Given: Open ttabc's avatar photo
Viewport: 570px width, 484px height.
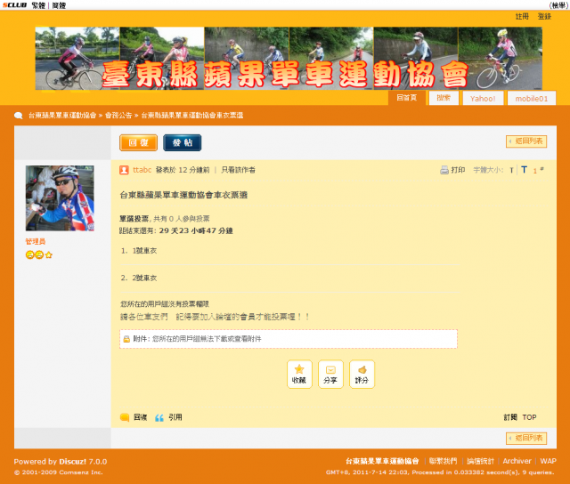Looking at the screenshot, I should point(60,198).
